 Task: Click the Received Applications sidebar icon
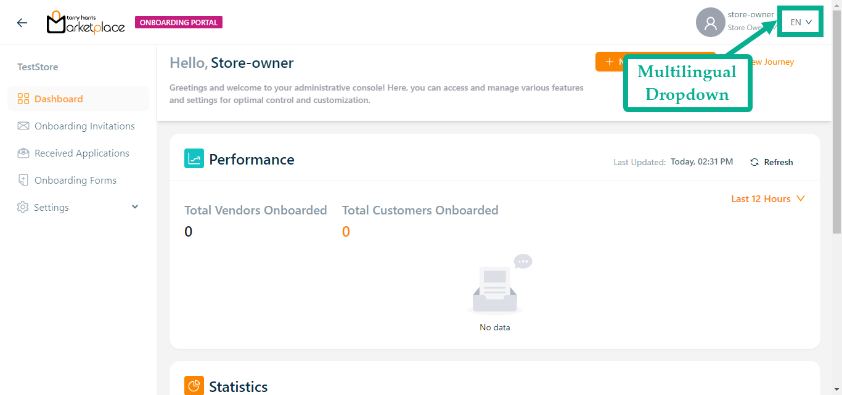click(x=23, y=153)
